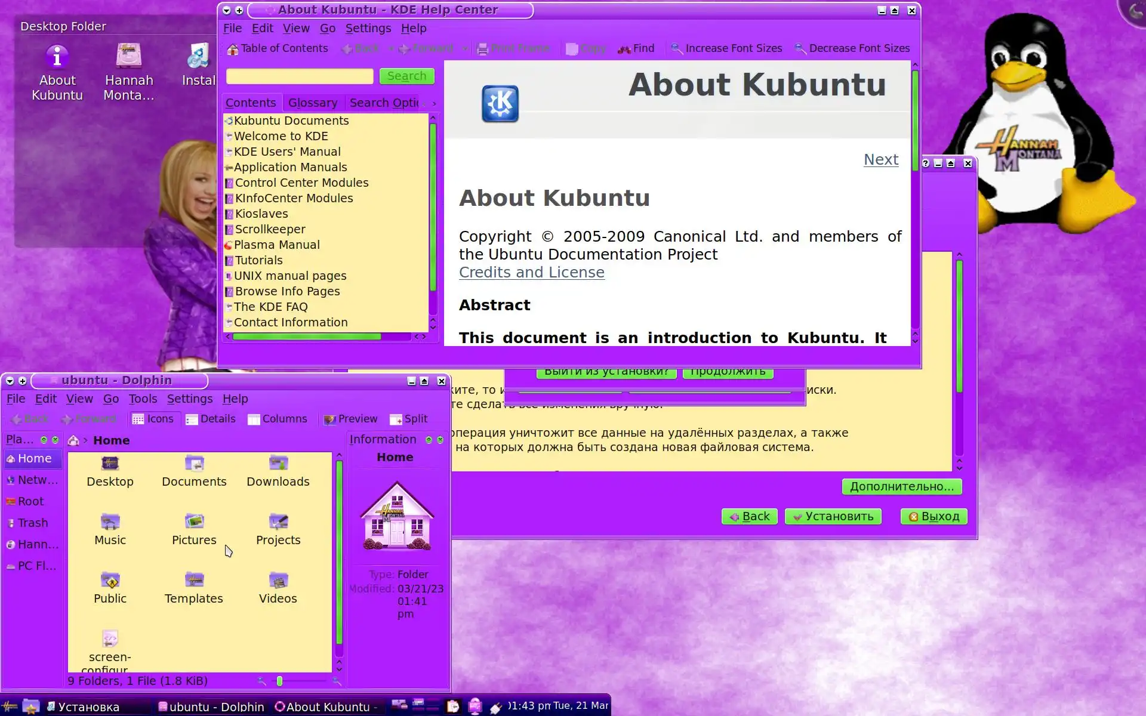Adjust the Dolphin icon zoom slider

pos(279,681)
